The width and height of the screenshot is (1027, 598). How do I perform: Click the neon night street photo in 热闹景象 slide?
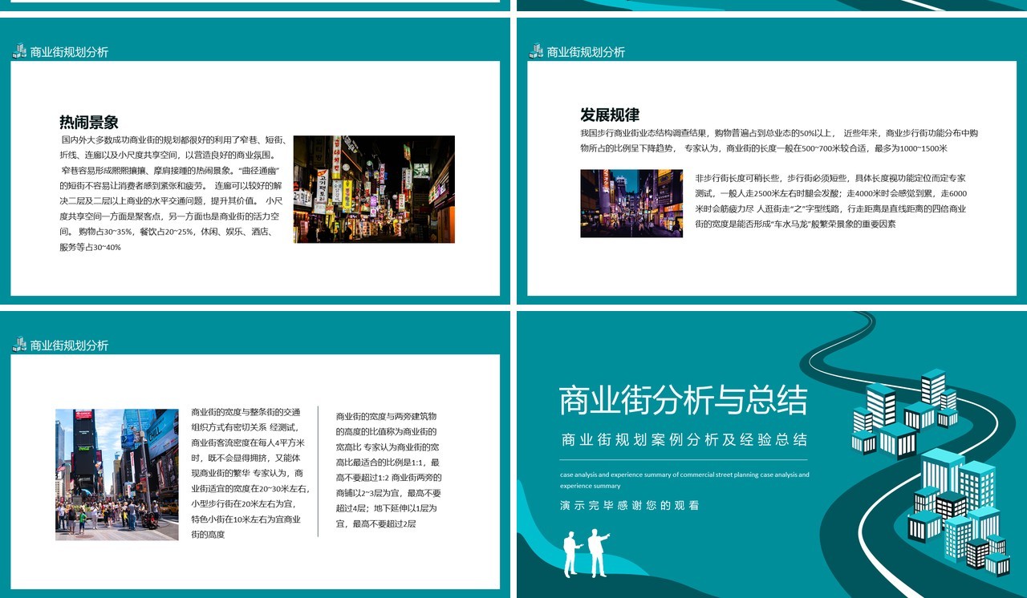click(x=374, y=189)
